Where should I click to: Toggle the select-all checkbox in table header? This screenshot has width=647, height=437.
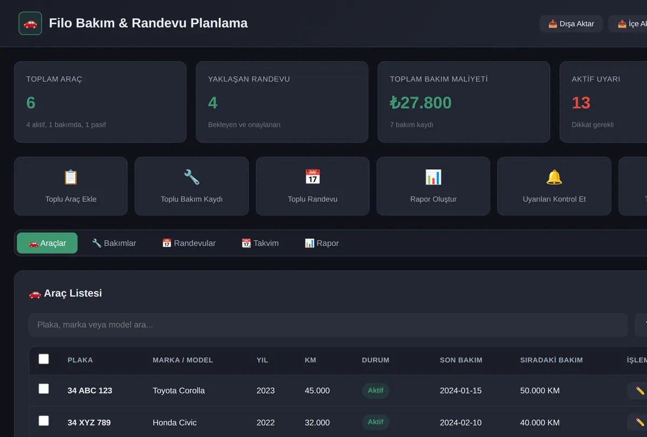point(44,359)
